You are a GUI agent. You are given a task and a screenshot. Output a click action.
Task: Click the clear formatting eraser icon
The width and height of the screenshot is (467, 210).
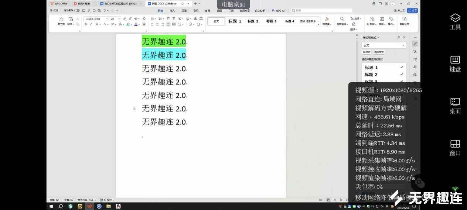click(x=144, y=19)
